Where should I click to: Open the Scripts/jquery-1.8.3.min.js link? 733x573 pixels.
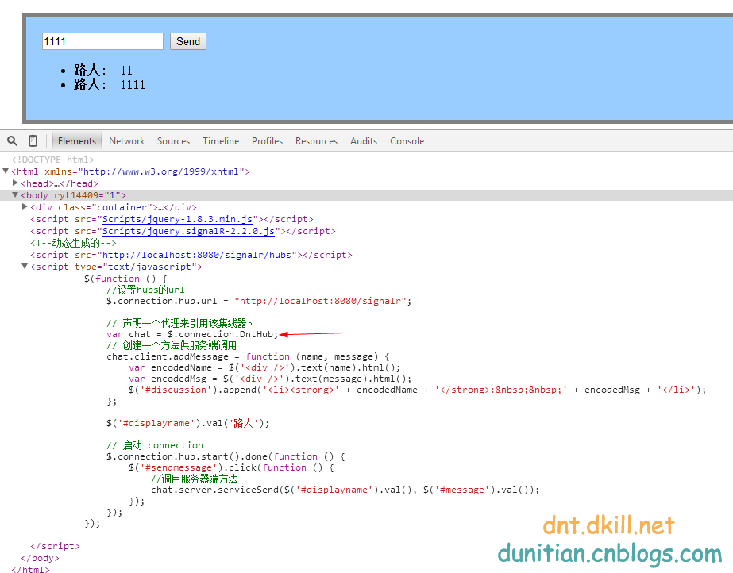point(177,219)
